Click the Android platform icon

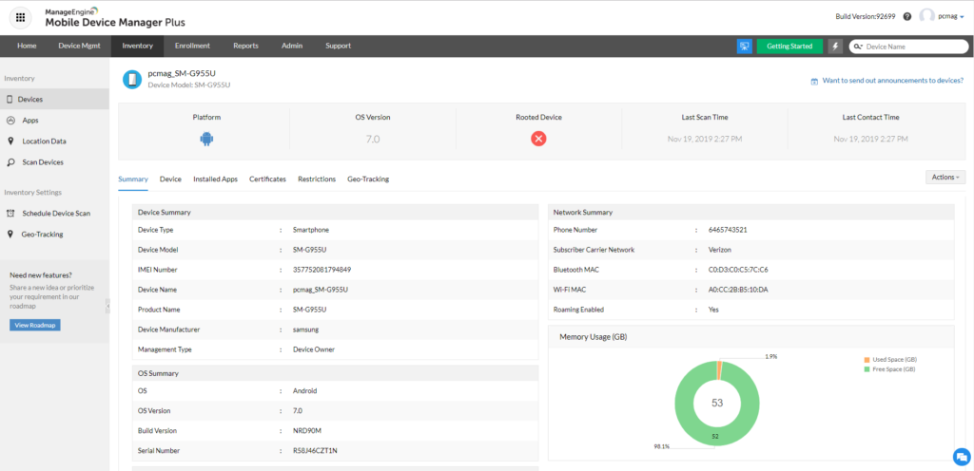(206, 139)
